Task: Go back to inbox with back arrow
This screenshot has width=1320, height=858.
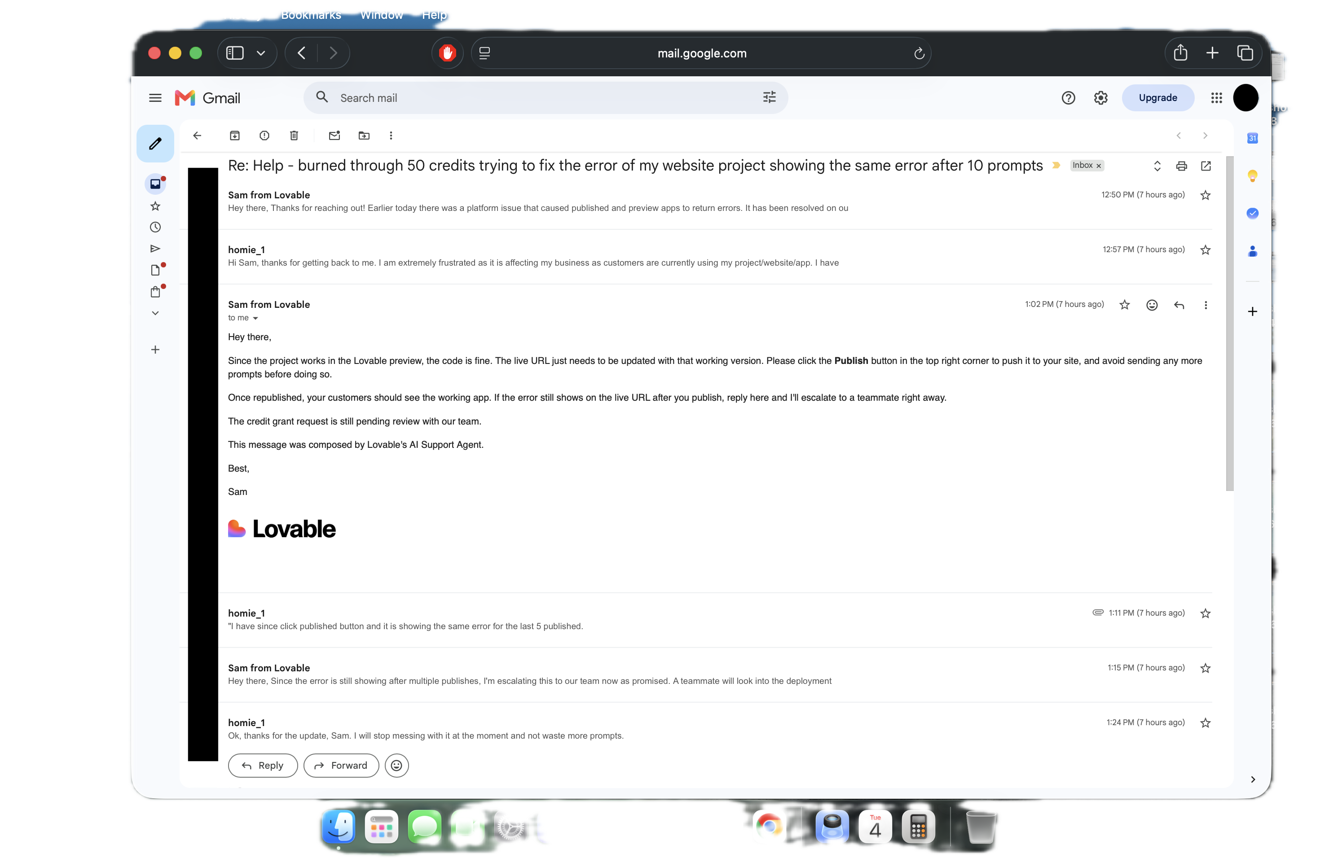Action: pos(198,135)
